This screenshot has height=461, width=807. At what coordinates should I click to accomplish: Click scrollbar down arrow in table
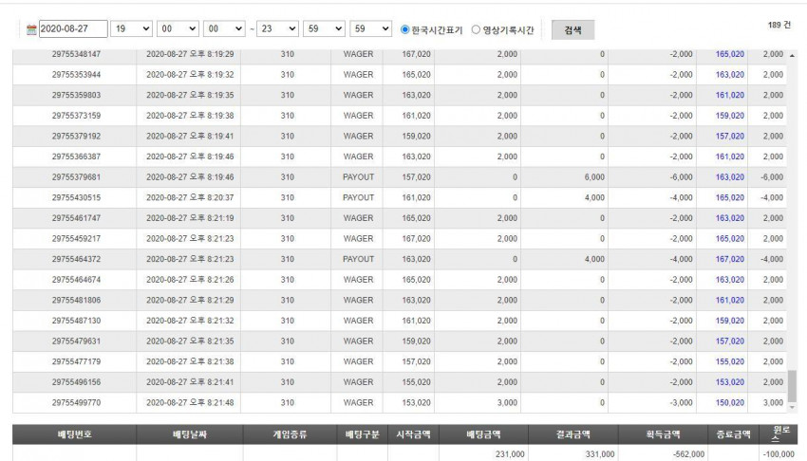pos(792,408)
